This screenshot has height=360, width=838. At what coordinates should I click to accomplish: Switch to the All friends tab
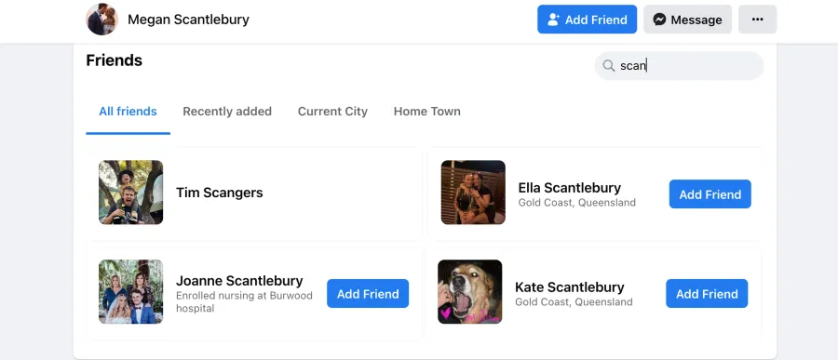(x=128, y=111)
